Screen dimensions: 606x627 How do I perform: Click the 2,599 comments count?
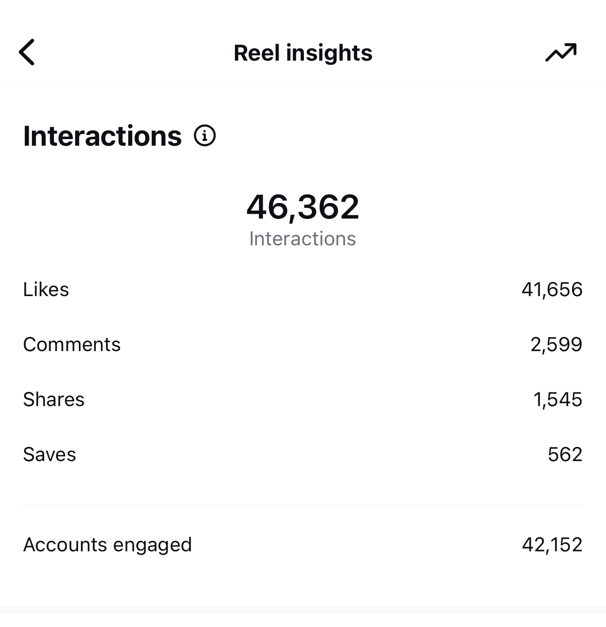[556, 345]
